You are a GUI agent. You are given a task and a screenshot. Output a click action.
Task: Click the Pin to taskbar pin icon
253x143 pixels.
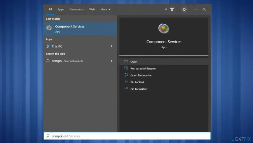[x=126, y=89]
